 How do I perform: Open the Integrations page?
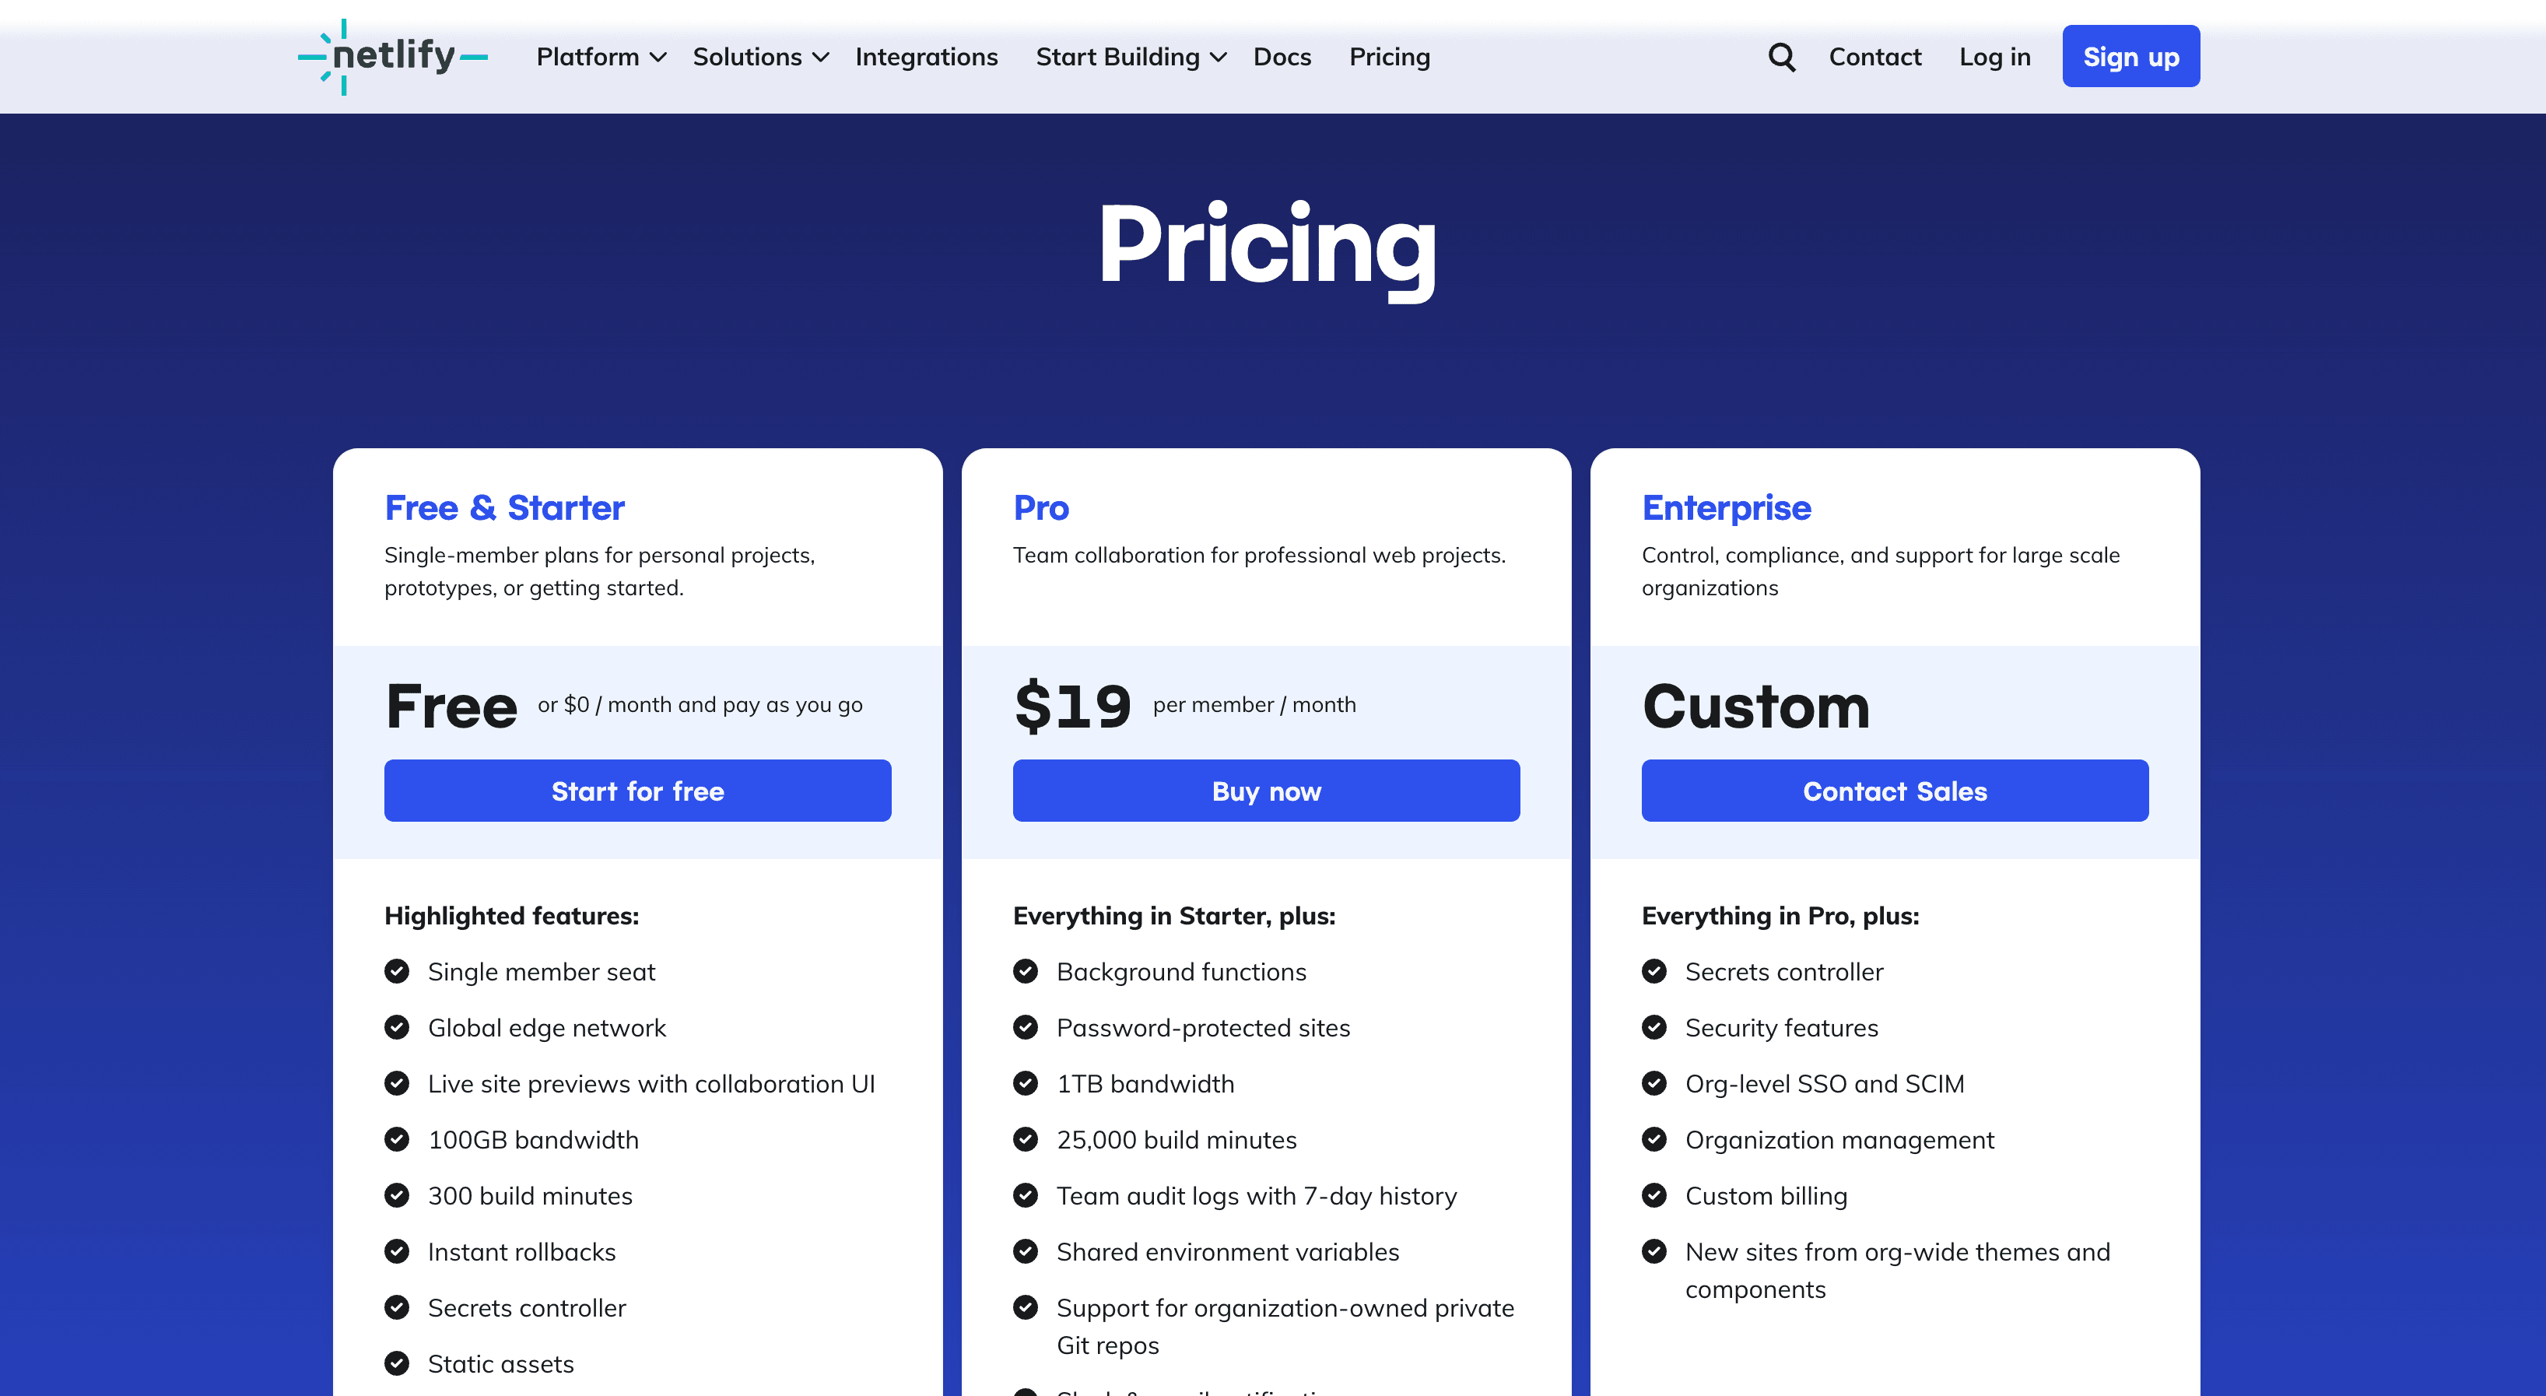tap(926, 56)
